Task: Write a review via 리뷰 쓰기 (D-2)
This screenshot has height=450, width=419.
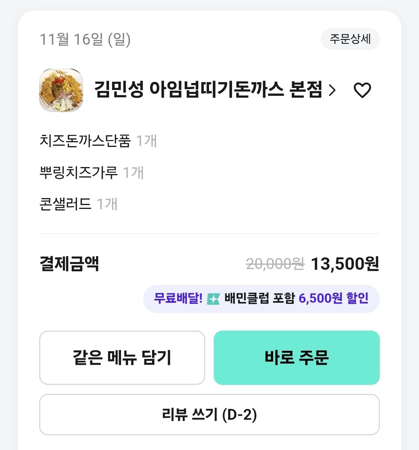Action: [x=209, y=415]
